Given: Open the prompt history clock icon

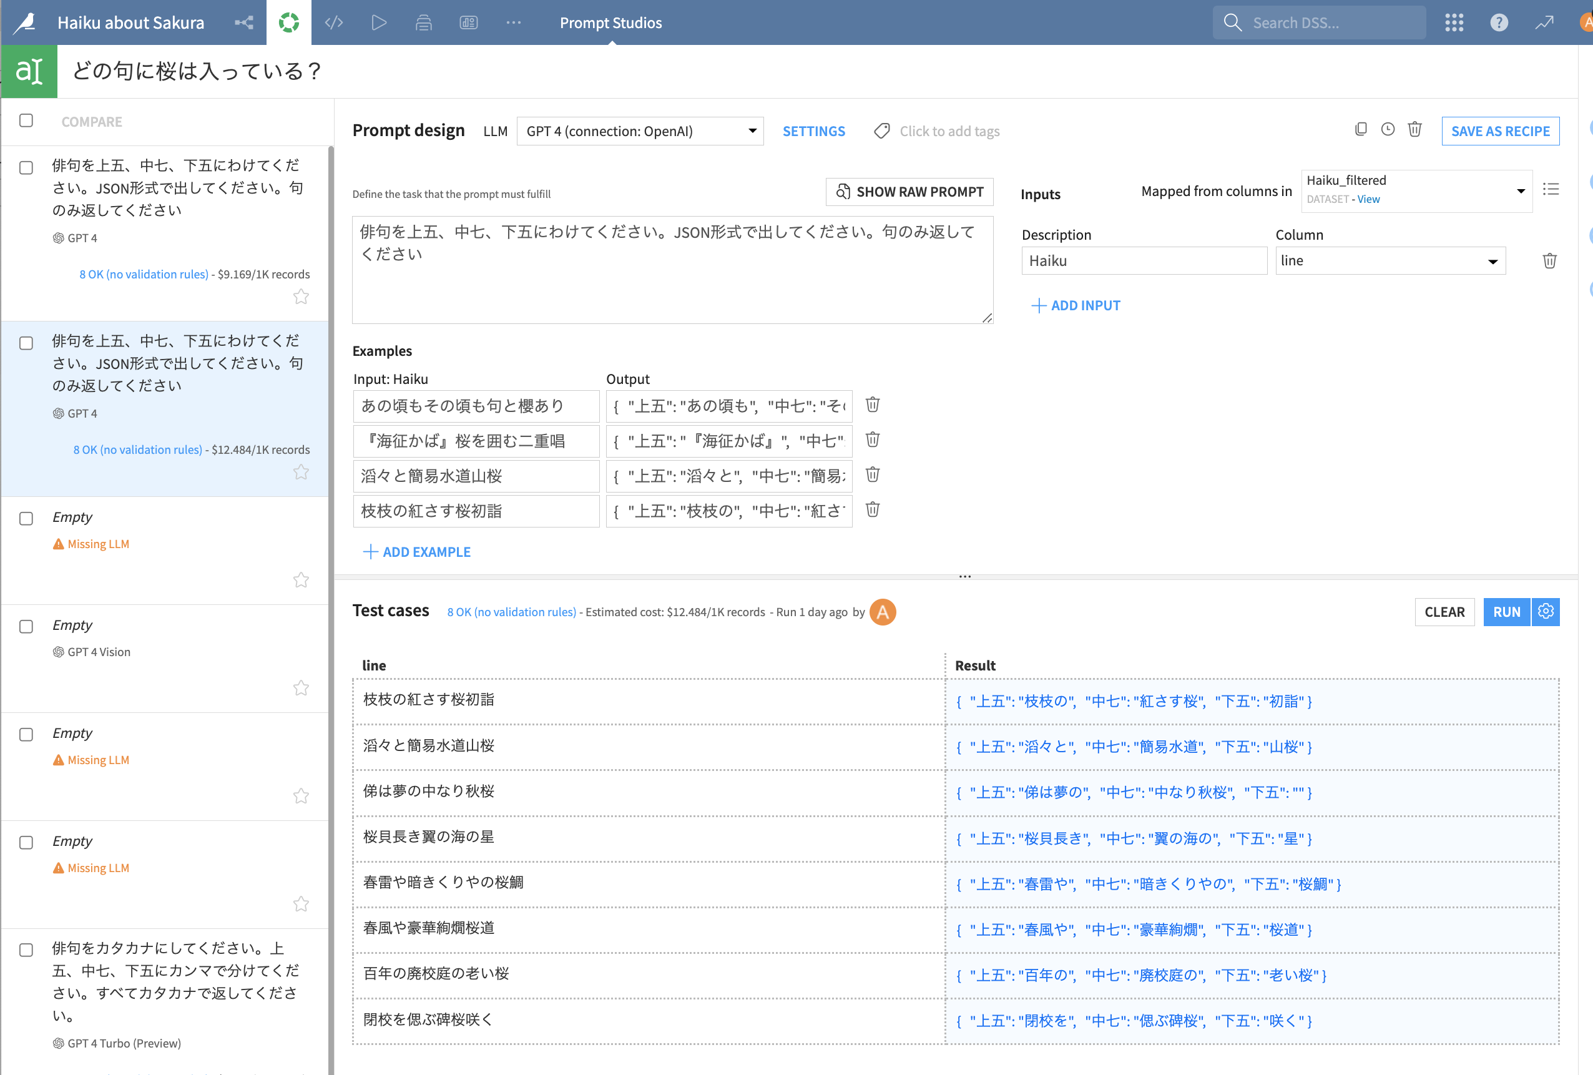Looking at the screenshot, I should pyautogui.click(x=1388, y=130).
